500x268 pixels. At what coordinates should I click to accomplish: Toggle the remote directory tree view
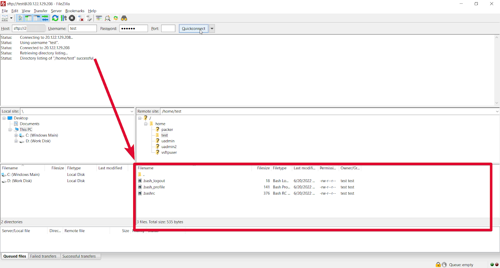pos(37,18)
